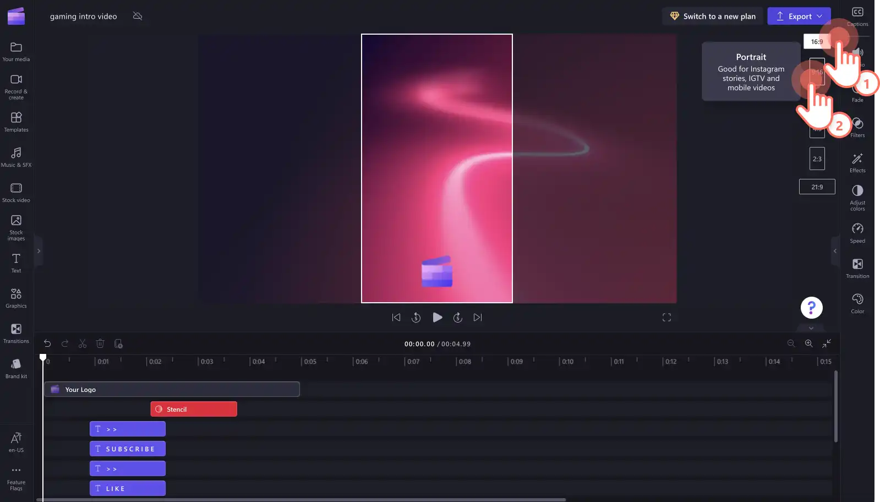Collapse the right property panel arrow

(835, 251)
